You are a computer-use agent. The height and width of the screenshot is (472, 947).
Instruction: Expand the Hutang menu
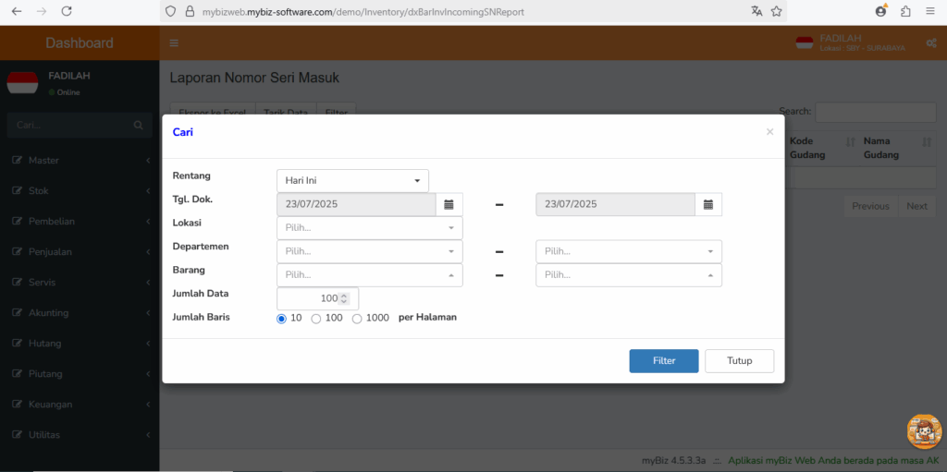(x=81, y=344)
